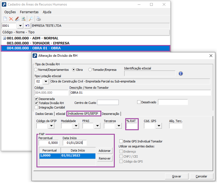The width and height of the screenshot is (217, 183).
Task: Expand the 001.000.000 ADM tree node
Action: point(4,38)
